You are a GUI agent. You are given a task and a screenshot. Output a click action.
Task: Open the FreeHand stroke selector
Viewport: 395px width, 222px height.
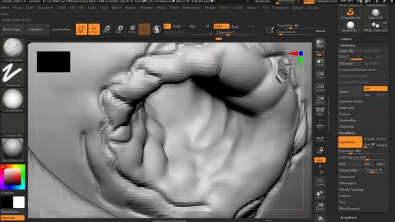coord(13,75)
